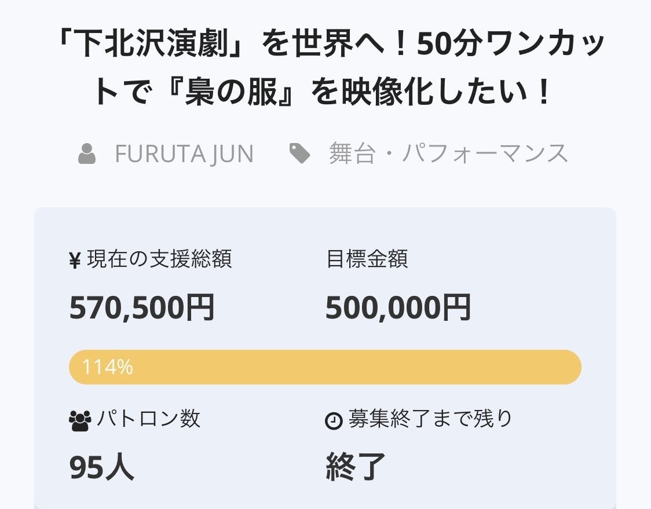The height and width of the screenshot is (509, 651).
Task: Open FURUTA JUN's profile link
Action: 184,154
